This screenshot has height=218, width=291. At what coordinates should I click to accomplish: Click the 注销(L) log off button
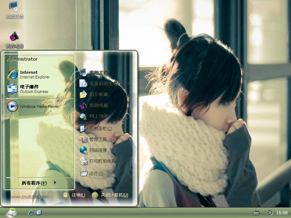pyautogui.click(x=74, y=195)
